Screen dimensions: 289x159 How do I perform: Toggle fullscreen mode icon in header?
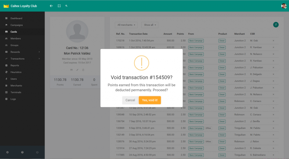59,6
